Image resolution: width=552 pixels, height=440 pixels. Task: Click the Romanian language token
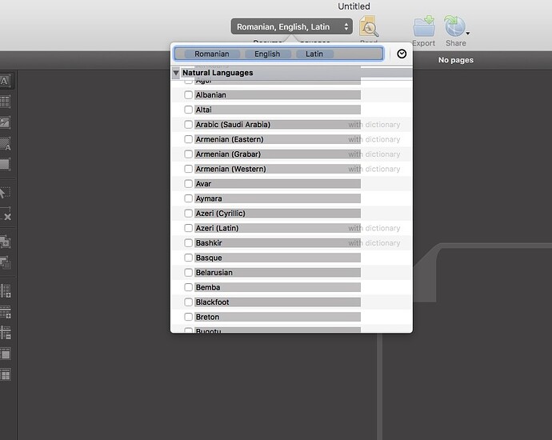point(211,54)
